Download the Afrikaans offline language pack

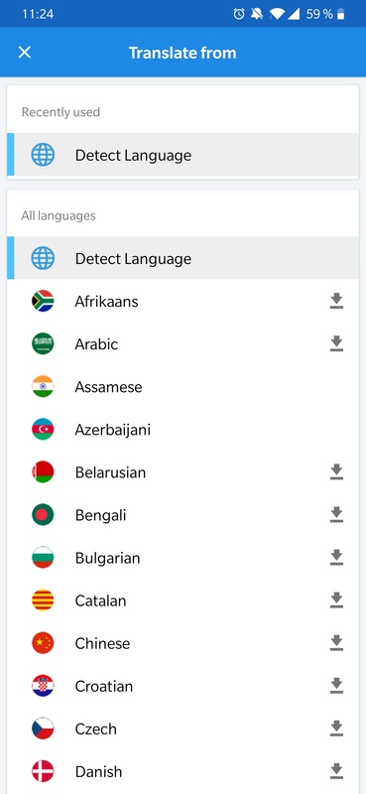click(336, 302)
